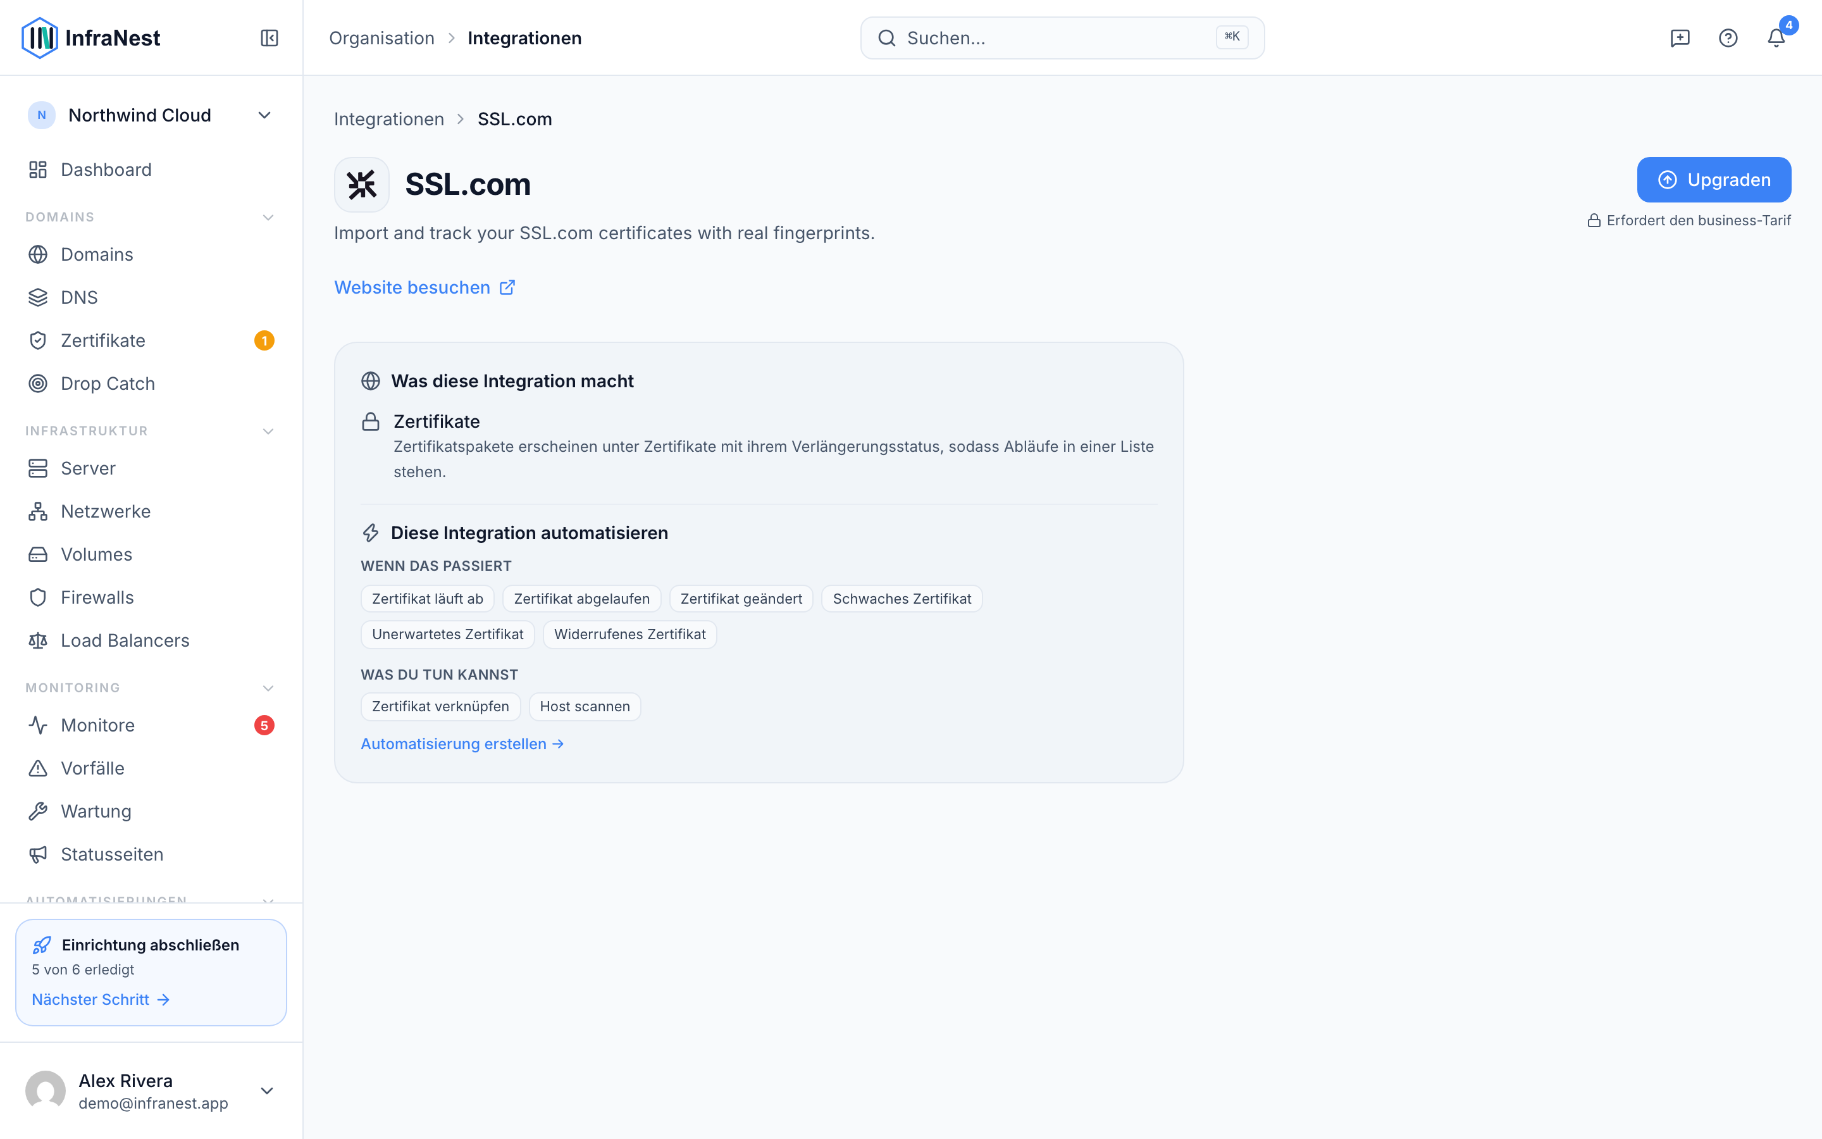Click the Zertifikat läuft ab chip
The height and width of the screenshot is (1139, 1822).
click(428, 599)
